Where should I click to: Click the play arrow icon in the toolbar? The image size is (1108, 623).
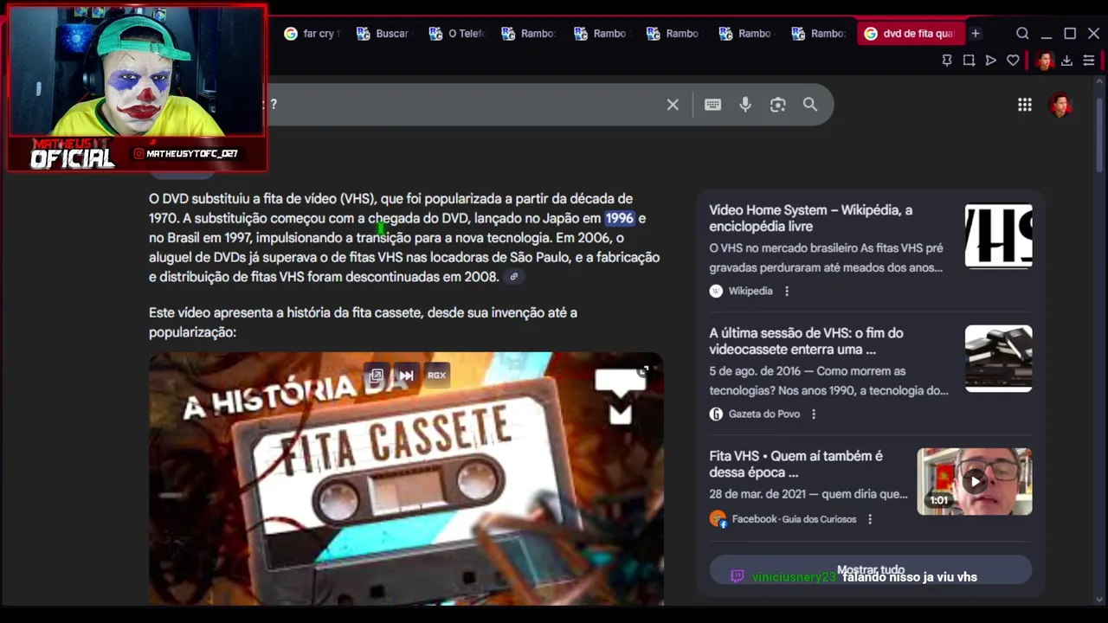(991, 61)
